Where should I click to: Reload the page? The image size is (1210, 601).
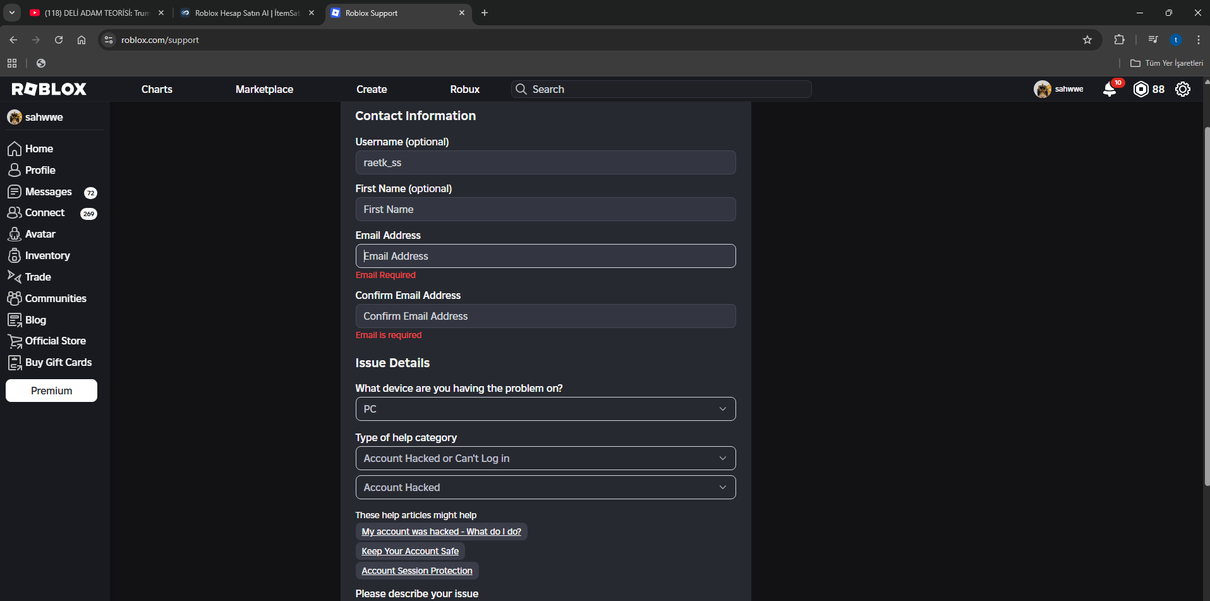click(59, 40)
